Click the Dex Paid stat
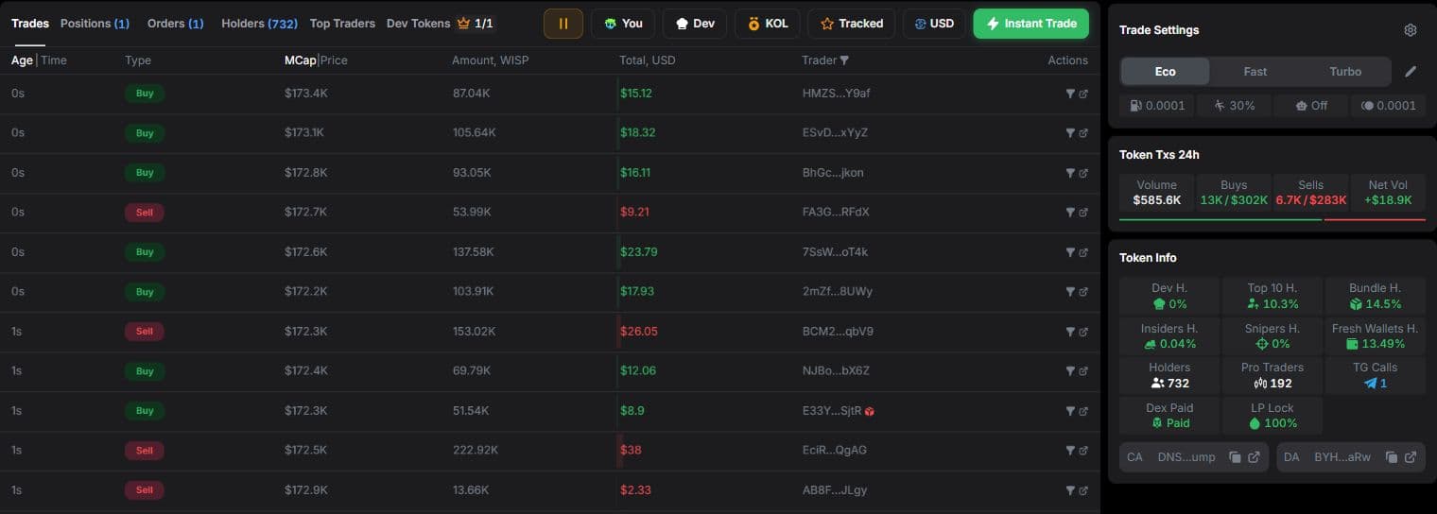1437x514 pixels. point(1169,416)
